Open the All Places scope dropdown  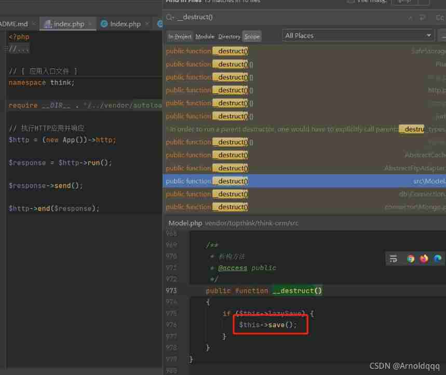pyautogui.click(x=358, y=35)
